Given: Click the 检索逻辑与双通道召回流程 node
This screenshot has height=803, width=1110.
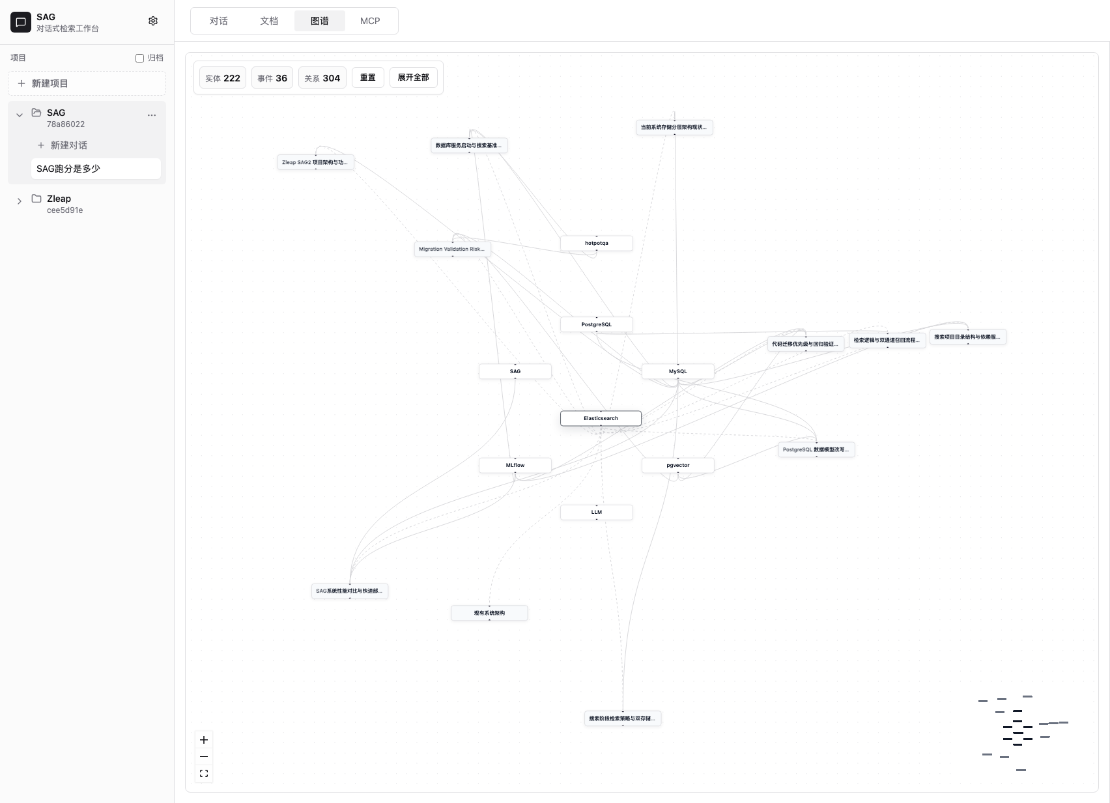Looking at the screenshot, I should 887,340.
